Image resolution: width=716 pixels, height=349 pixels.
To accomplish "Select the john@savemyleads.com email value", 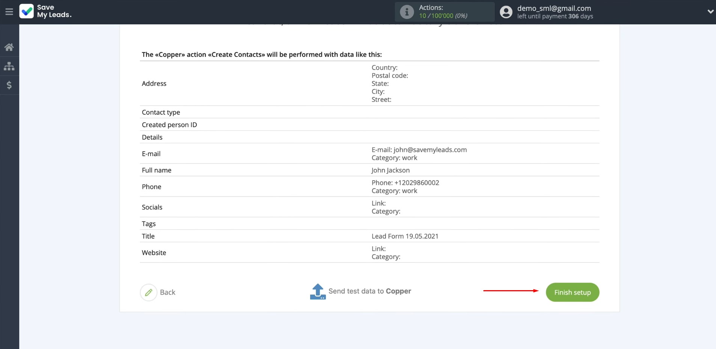I will [x=430, y=150].
